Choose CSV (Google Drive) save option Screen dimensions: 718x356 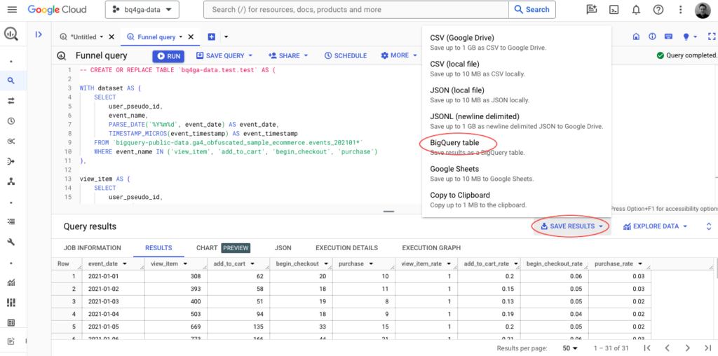517,42
